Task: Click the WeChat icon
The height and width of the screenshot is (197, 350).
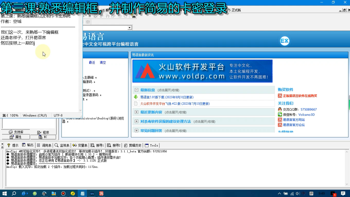Action: [x=280, y=115]
